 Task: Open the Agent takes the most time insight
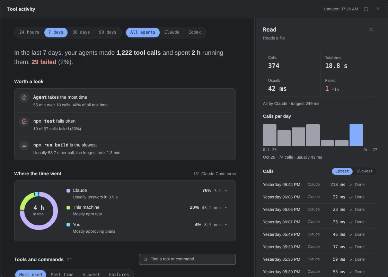click(x=125, y=101)
